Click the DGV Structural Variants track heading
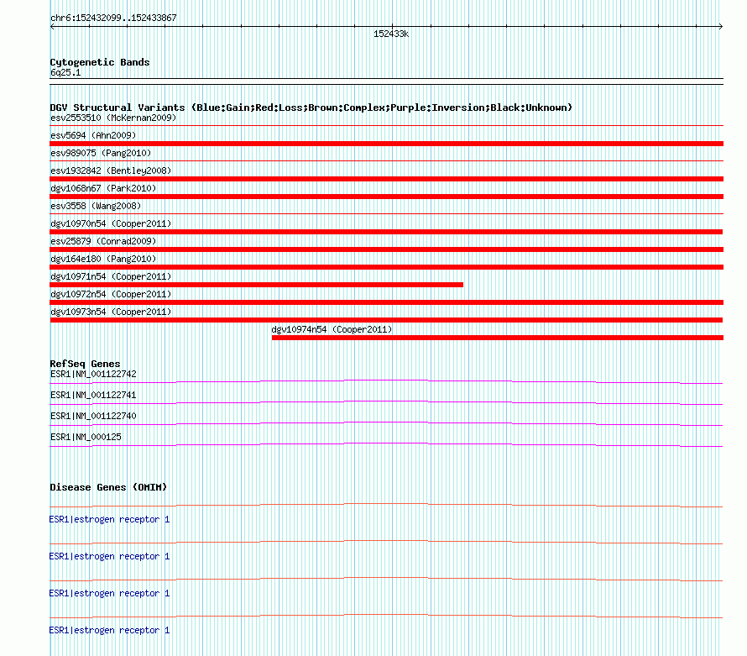Viewport: 747px width, 656px height. 311,108
